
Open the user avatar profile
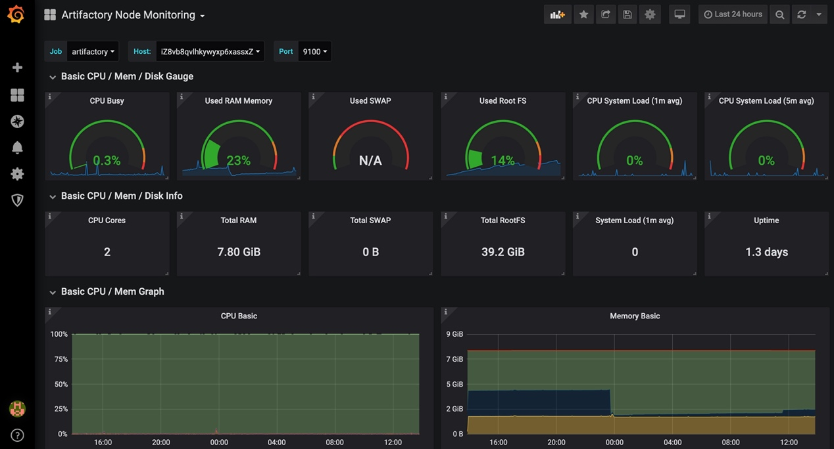point(17,409)
